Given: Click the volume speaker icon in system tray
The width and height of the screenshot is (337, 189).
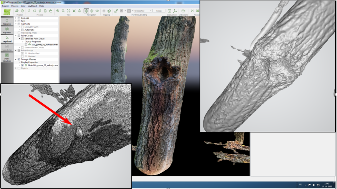Looking at the screenshot, I should [x=313, y=185].
